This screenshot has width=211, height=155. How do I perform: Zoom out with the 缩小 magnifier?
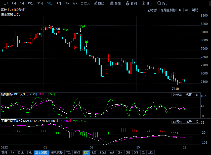[163, 3]
